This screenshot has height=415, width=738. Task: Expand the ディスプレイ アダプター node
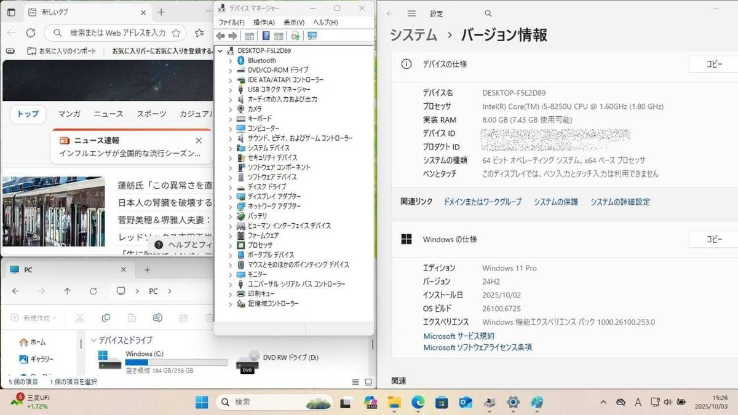pos(231,197)
